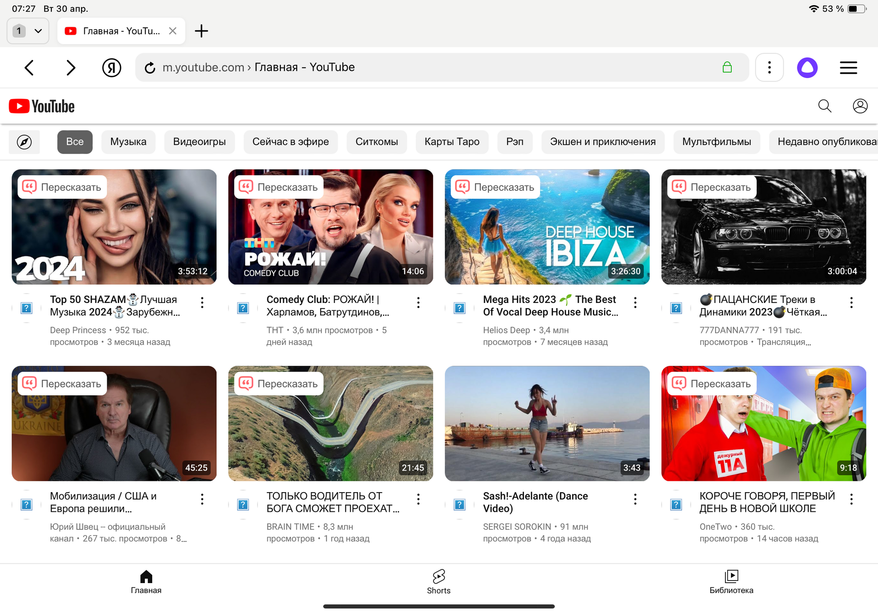Open three-dot menu for Comedy Club video
Image resolution: width=878 pixels, height=614 pixels.
click(418, 302)
